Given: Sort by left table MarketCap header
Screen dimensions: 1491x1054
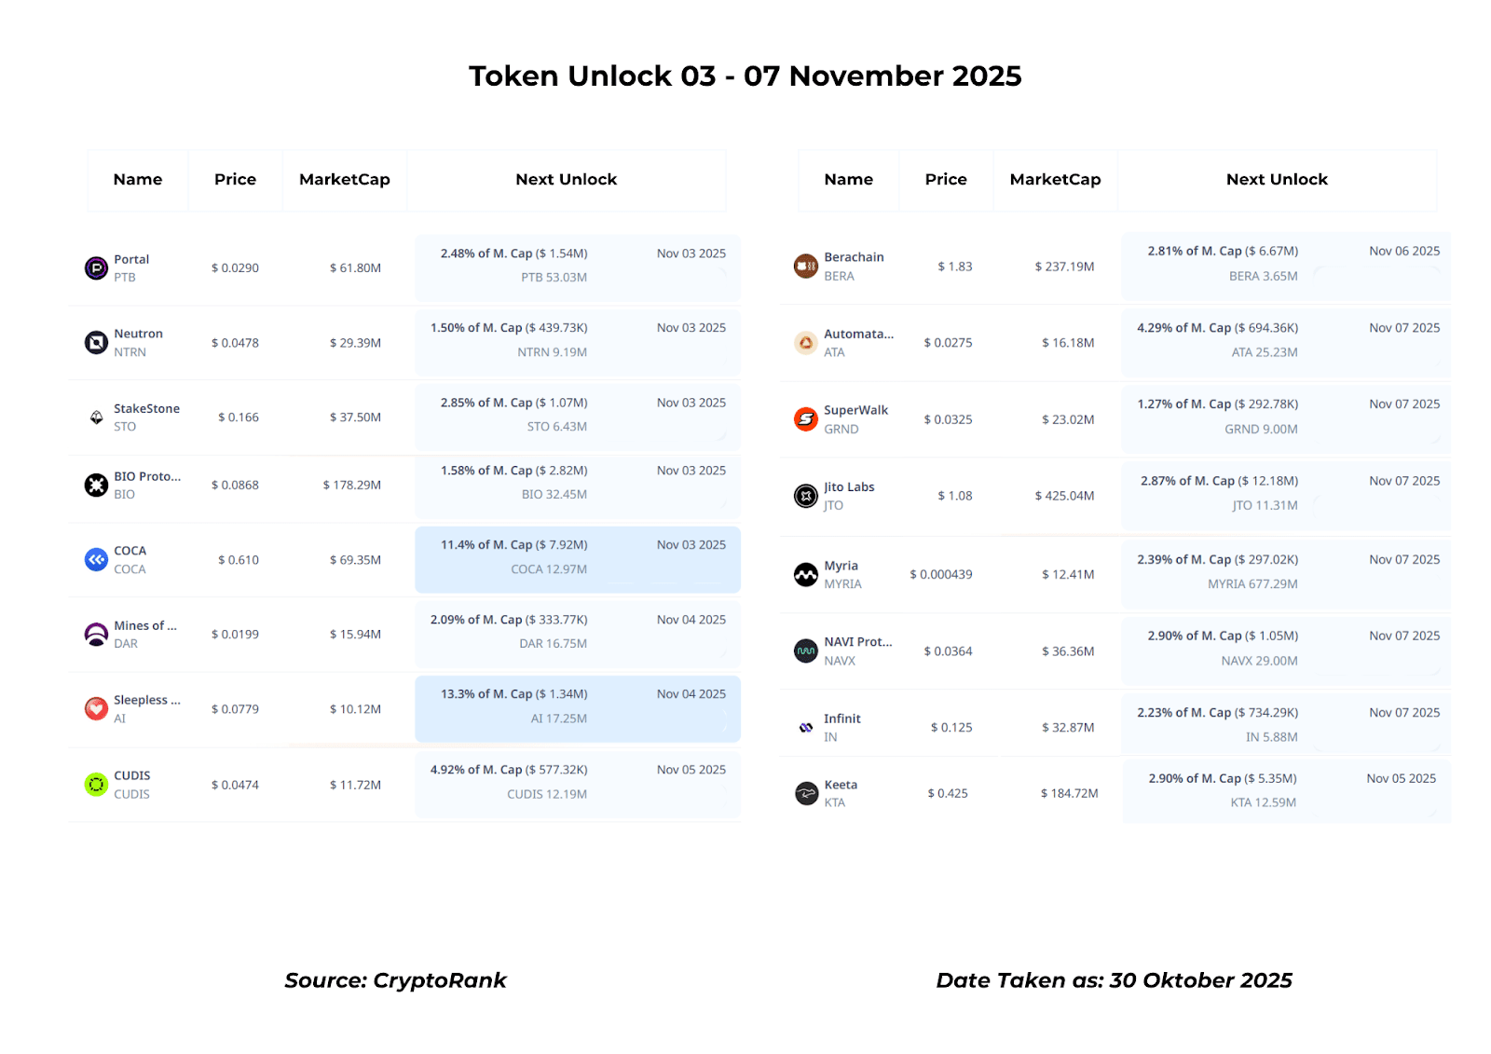Looking at the screenshot, I should tap(344, 180).
